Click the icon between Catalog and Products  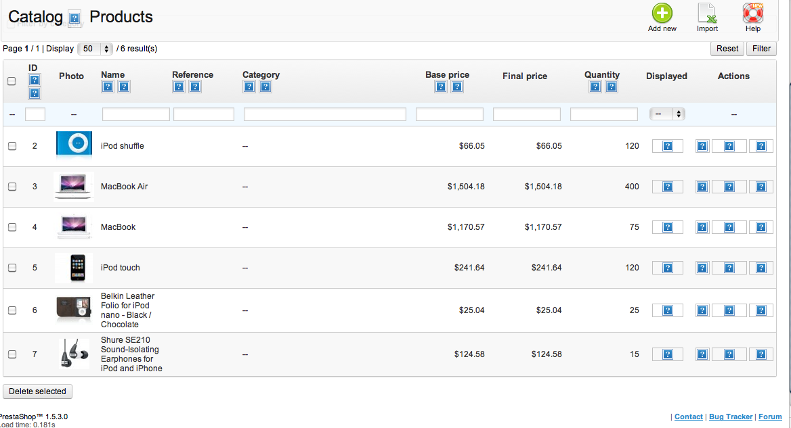[x=74, y=19]
